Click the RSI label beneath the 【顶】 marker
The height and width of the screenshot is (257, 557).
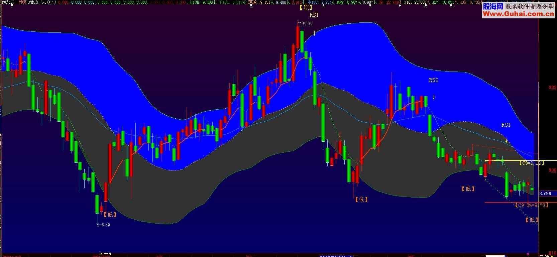pyautogui.click(x=314, y=15)
